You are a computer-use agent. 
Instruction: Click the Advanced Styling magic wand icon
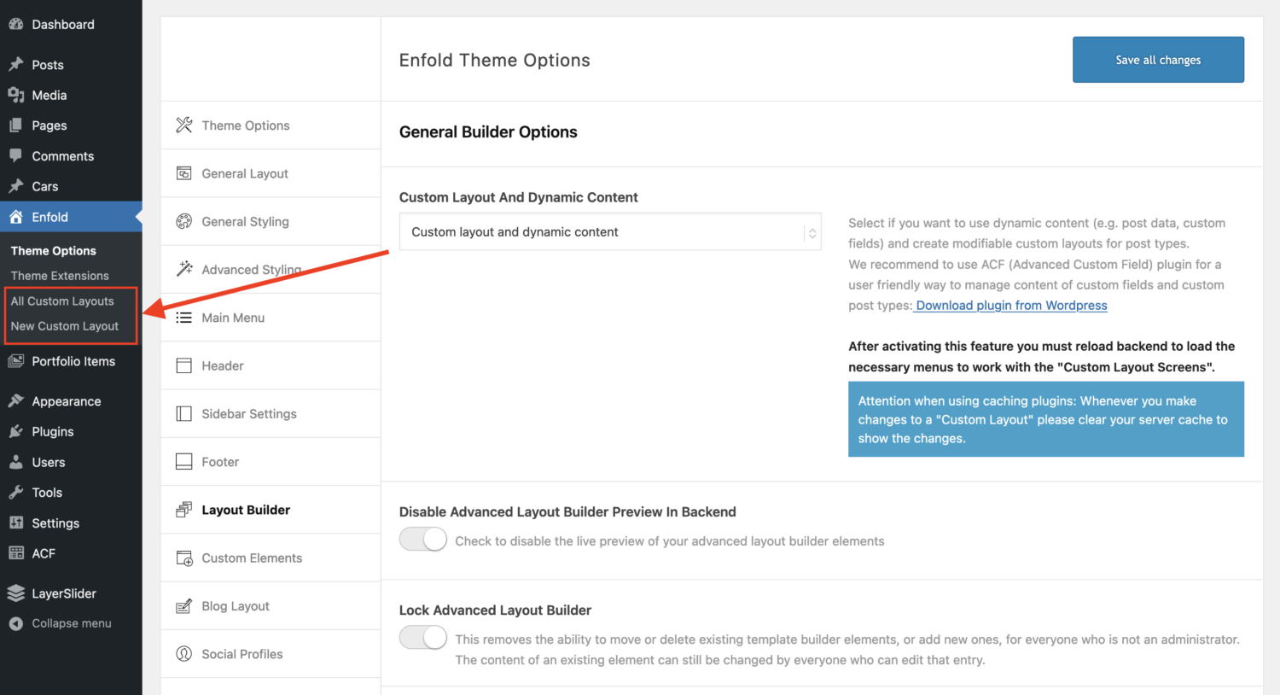tap(183, 269)
